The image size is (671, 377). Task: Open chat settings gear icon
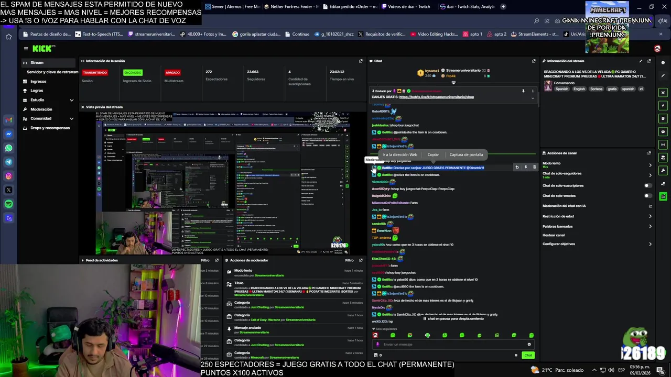coord(516,355)
